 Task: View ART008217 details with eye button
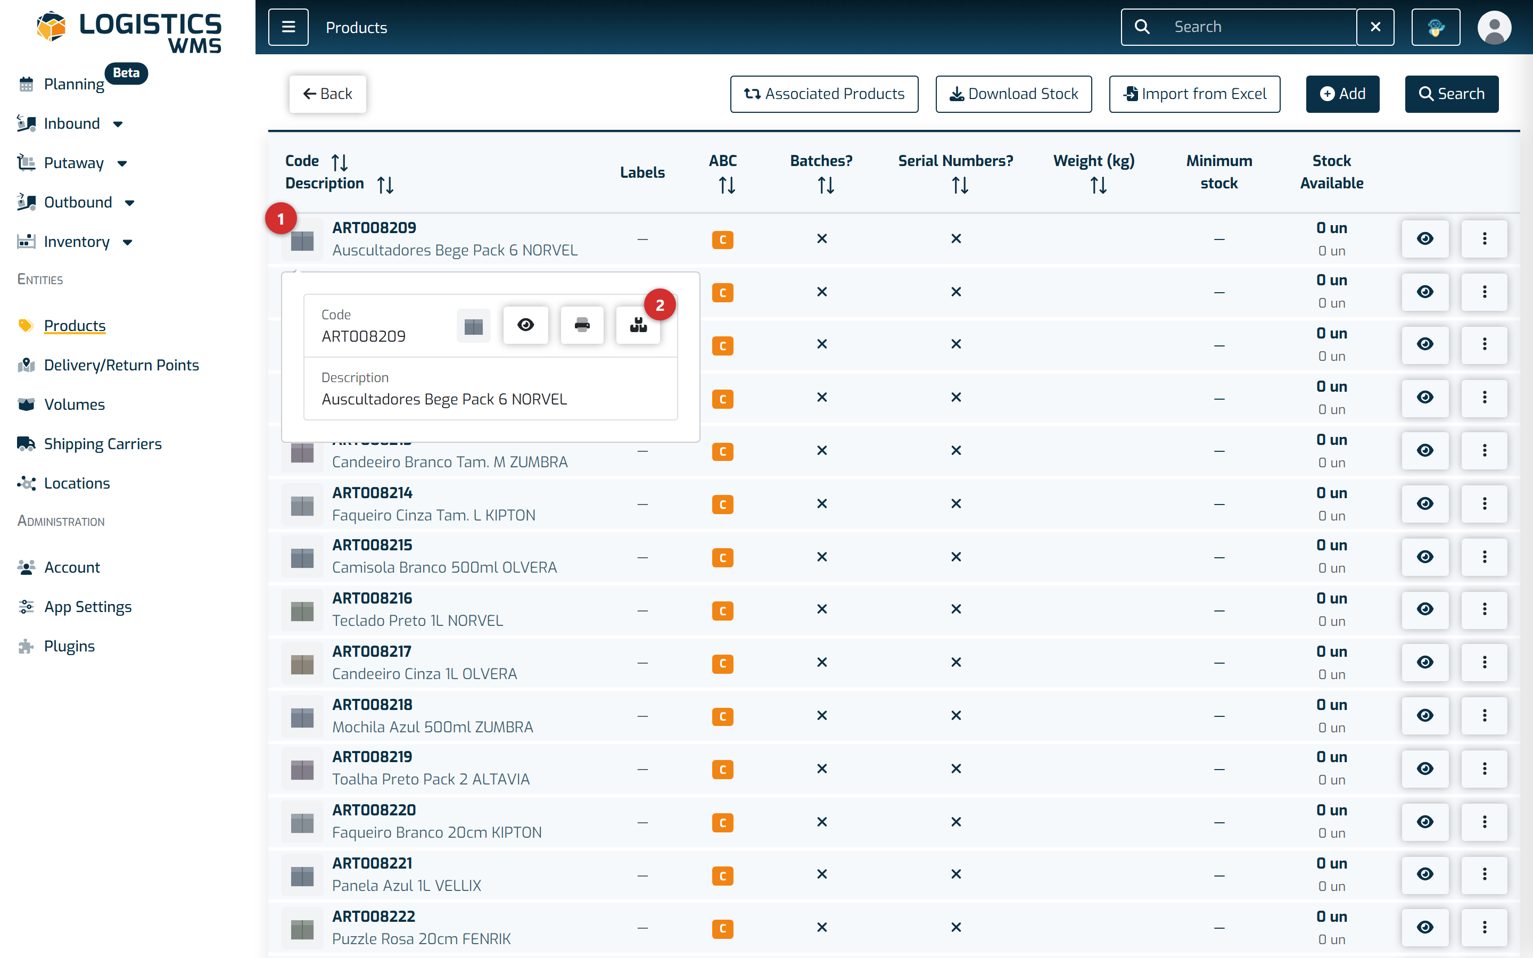point(1424,662)
